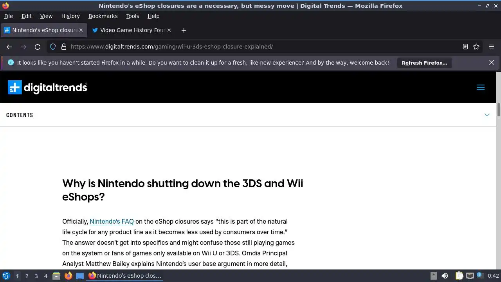
Task: Switch to workspace 3 in taskbar
Action: click(36, 276)
